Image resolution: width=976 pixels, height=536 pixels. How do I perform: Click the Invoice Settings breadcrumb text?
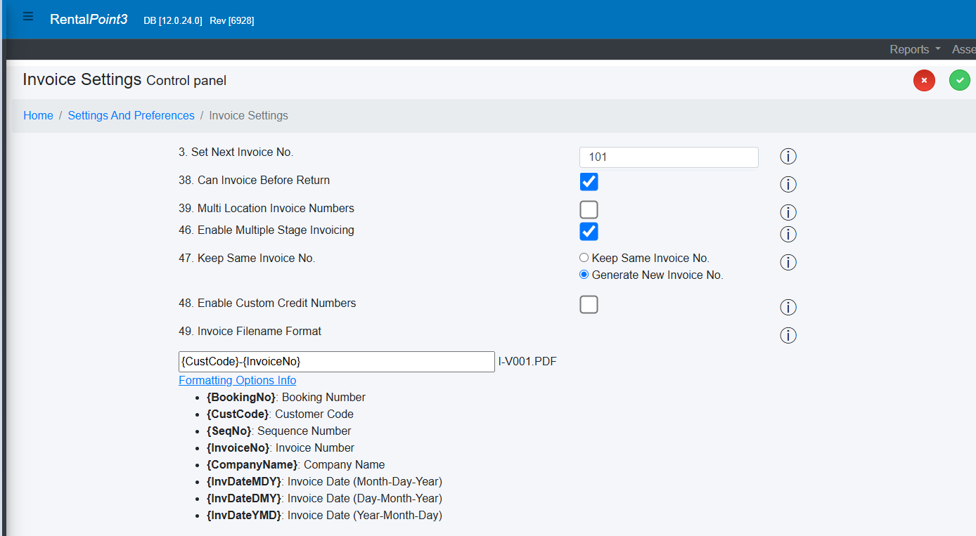tap(248, 115)
